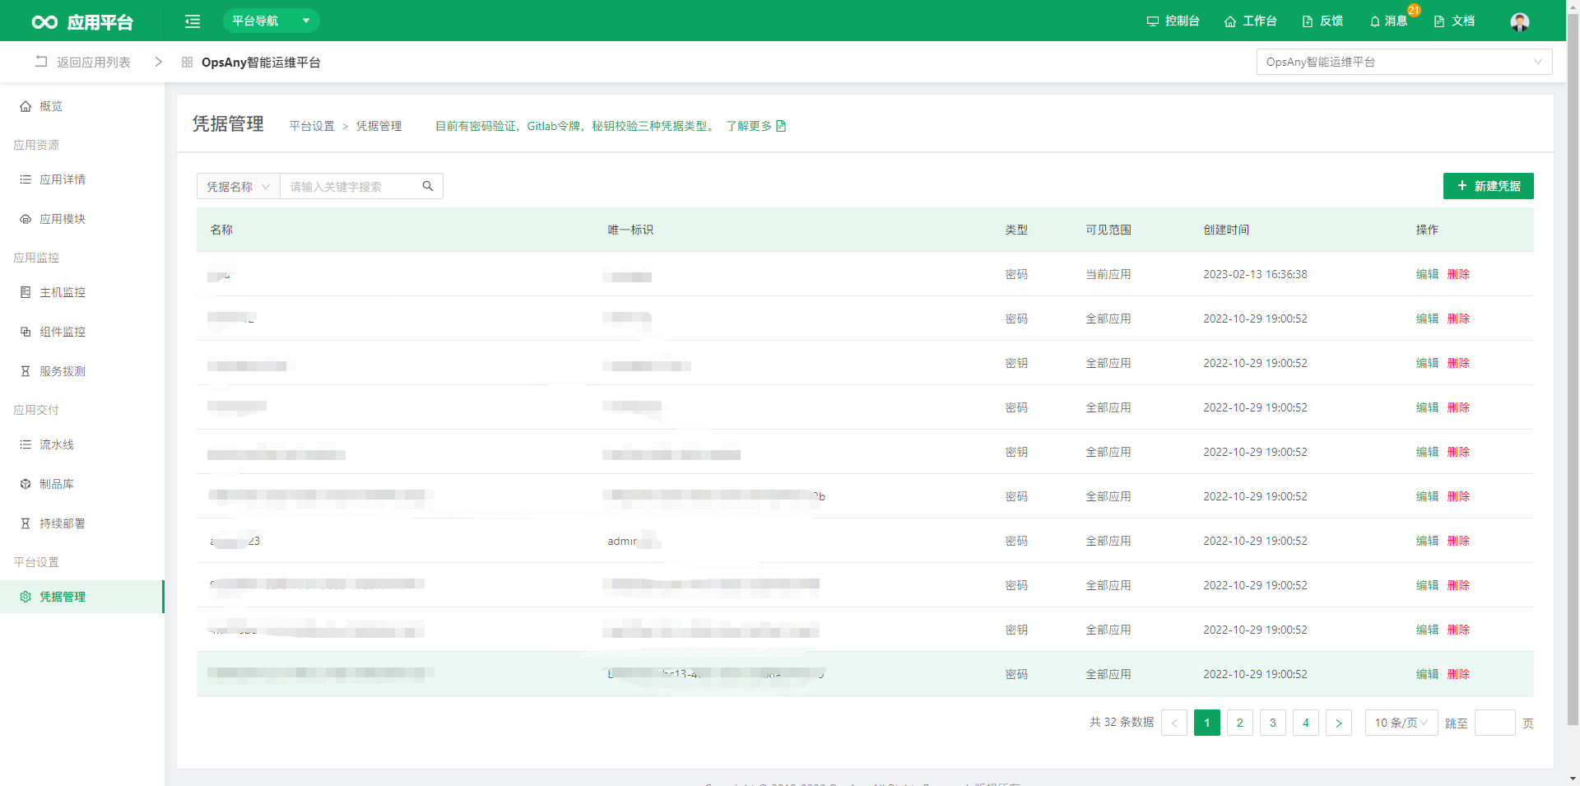Click 删除 in the admin row
Screen dimensions: 1580x786
click(1458, 541)
